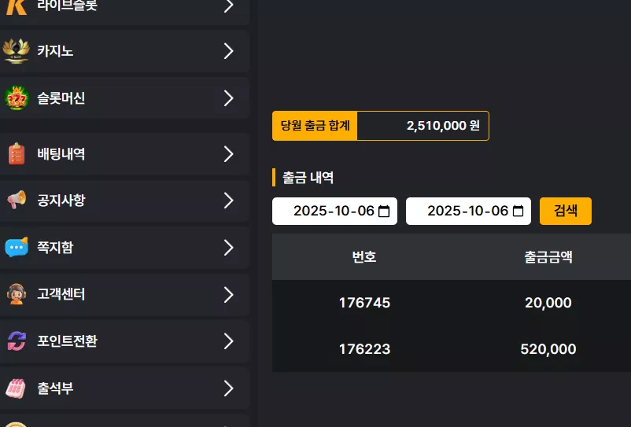Open the 고객센터 menu item
The width and height of the screenshot is (631, 427).
124,294
